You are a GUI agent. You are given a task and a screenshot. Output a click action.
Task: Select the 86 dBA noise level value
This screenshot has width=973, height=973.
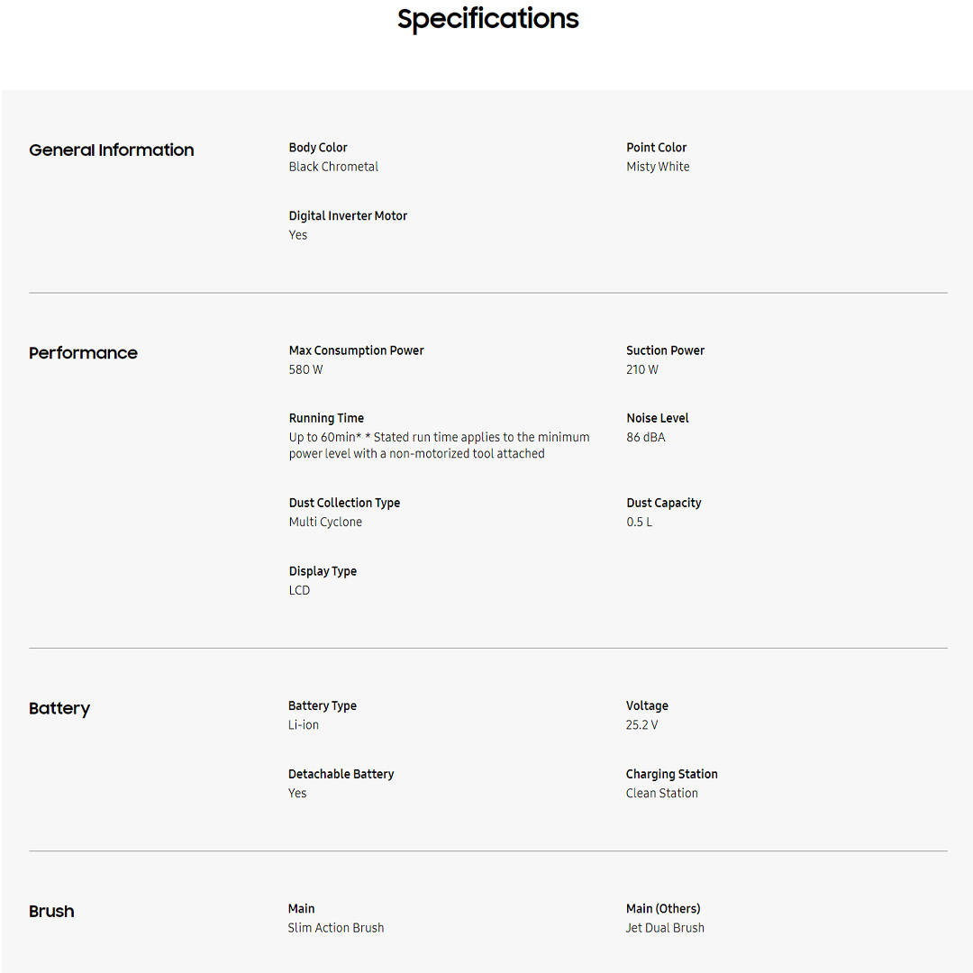(646, 437)
